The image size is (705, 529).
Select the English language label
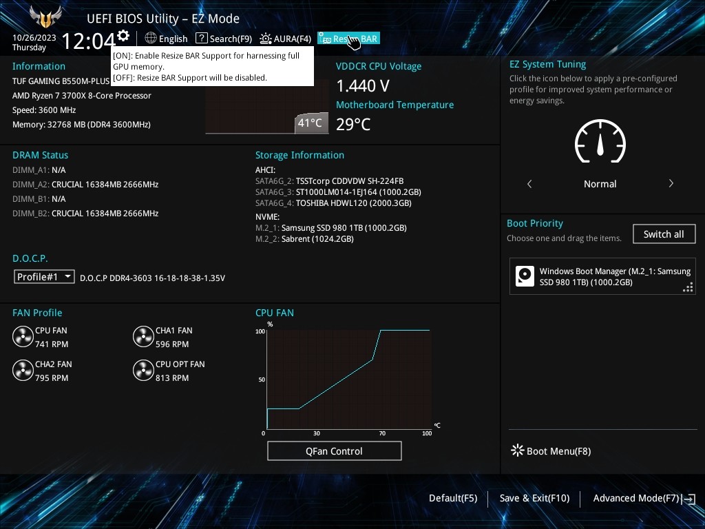coord(173,39)
